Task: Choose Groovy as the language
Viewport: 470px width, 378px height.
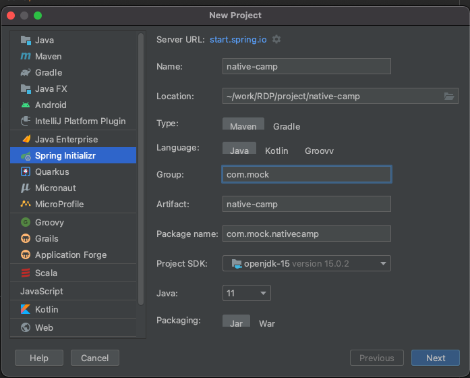Action: click(x=319, y=151)
